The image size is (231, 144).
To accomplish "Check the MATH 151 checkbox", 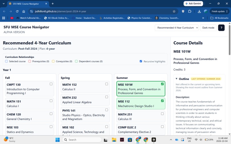I will tap(51, 101).
